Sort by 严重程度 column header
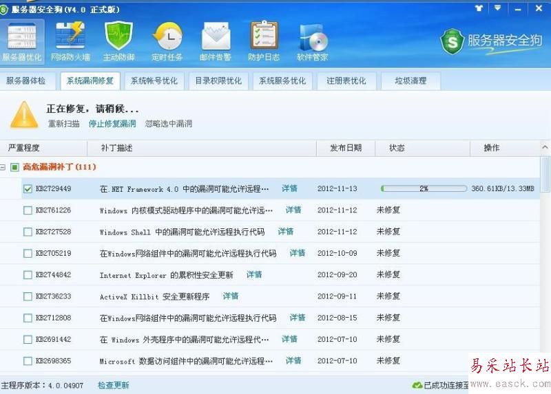This screenshot has width=551, height=394. pos(43,148)
